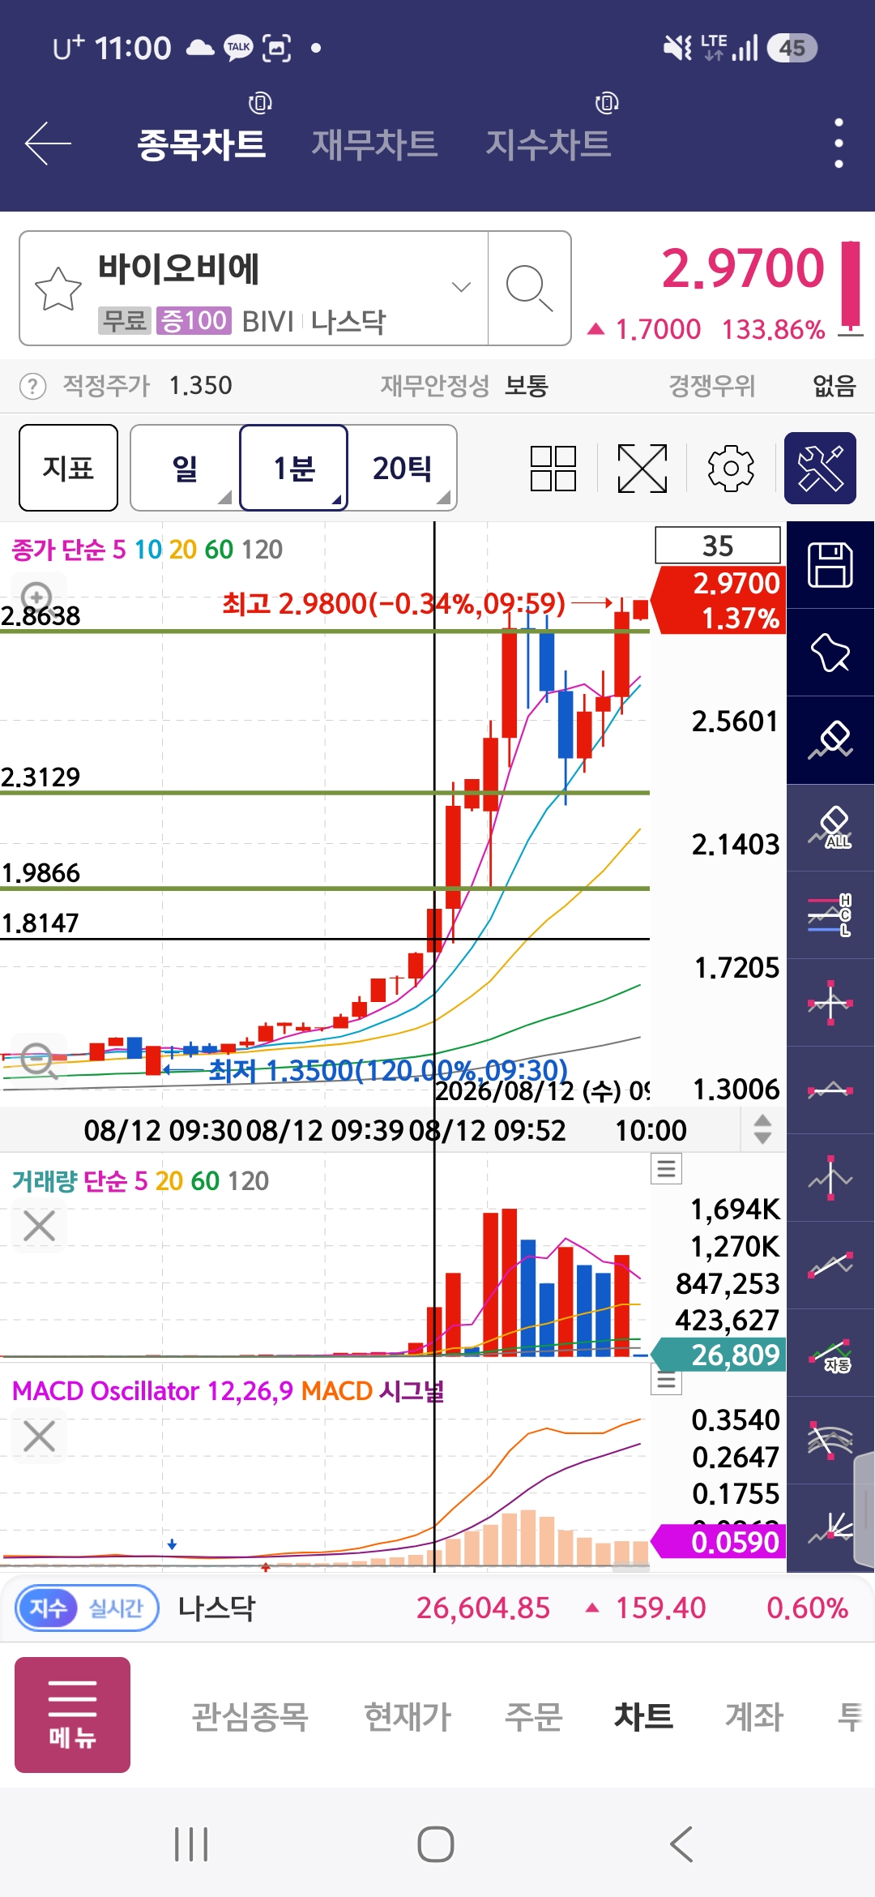Toggle favorite star for 바이오비에
The height and width of the screenshot is (1897, 875).
pyautogui.click(x=58, y=289)
